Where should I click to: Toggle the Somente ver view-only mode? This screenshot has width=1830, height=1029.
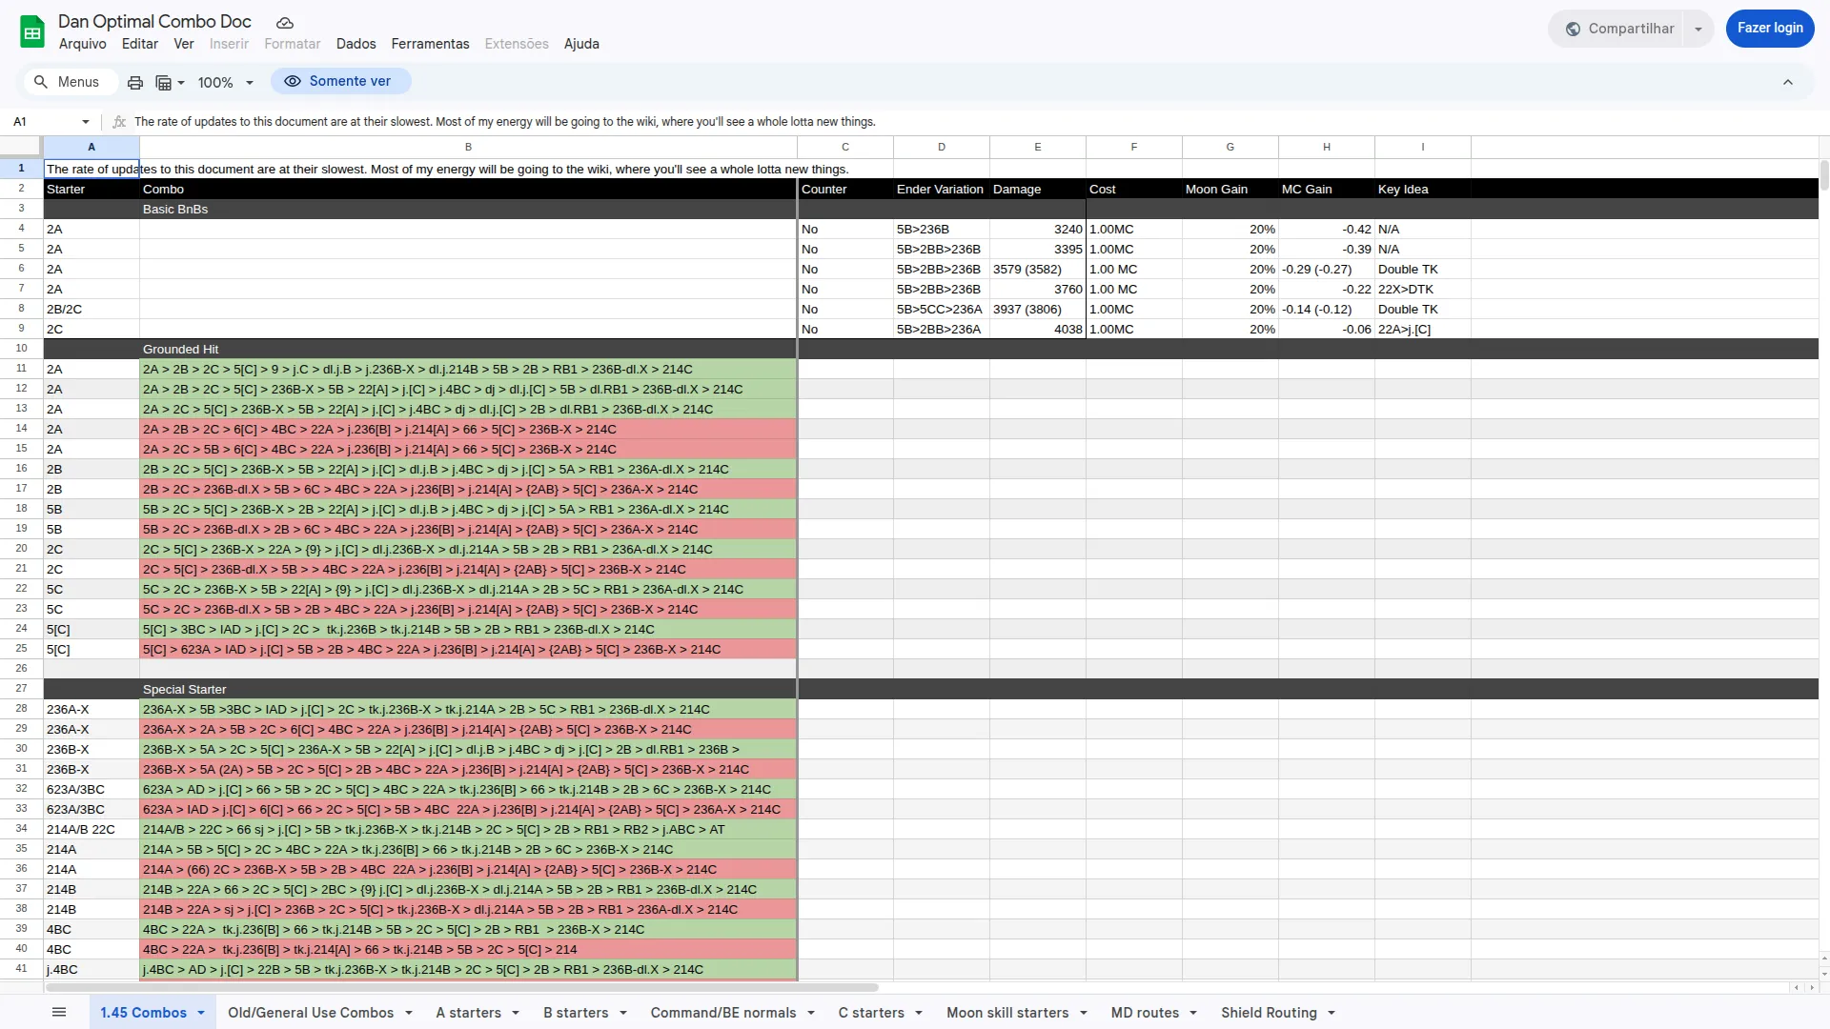(340, 81)
